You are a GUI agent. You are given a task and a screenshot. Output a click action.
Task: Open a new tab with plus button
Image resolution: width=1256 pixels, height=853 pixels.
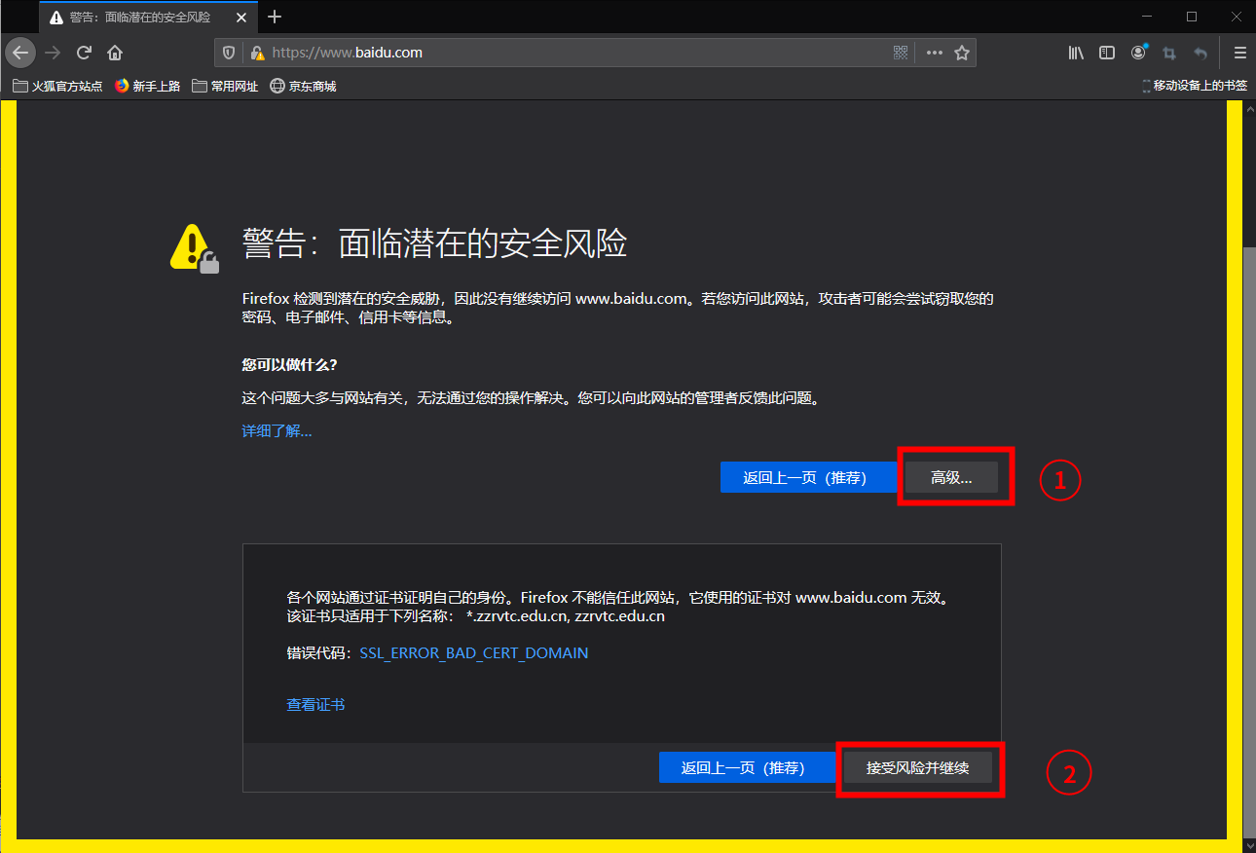[x=275, y=17]
